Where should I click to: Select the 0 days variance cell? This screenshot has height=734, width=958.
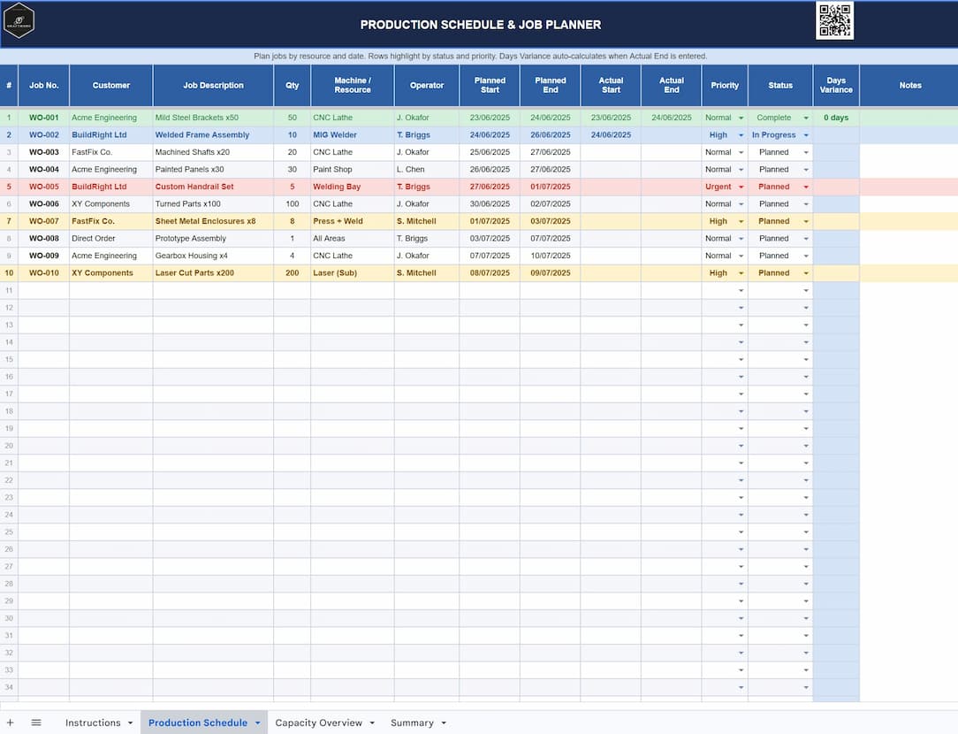[836, 118]
